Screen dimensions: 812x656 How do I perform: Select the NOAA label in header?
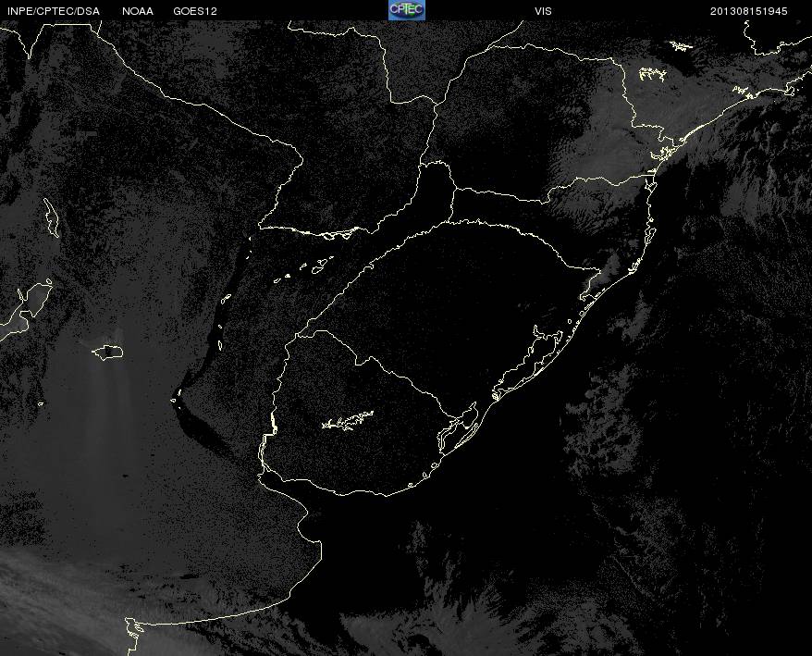pos(138,11)
